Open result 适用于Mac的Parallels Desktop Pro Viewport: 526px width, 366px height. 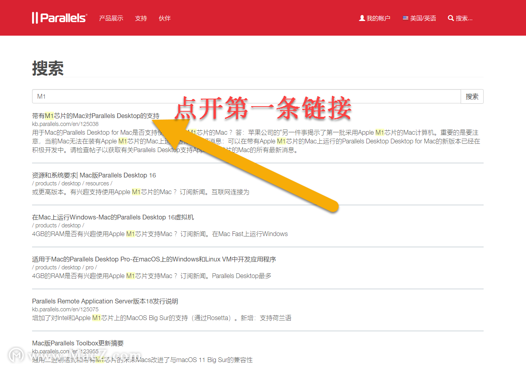tap(154, 259)
